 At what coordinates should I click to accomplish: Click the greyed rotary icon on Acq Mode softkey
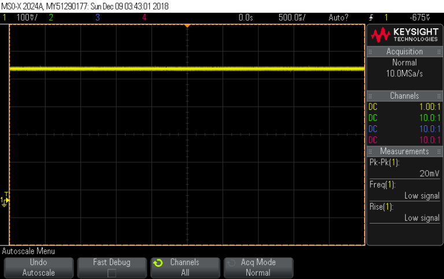(231, 263)
